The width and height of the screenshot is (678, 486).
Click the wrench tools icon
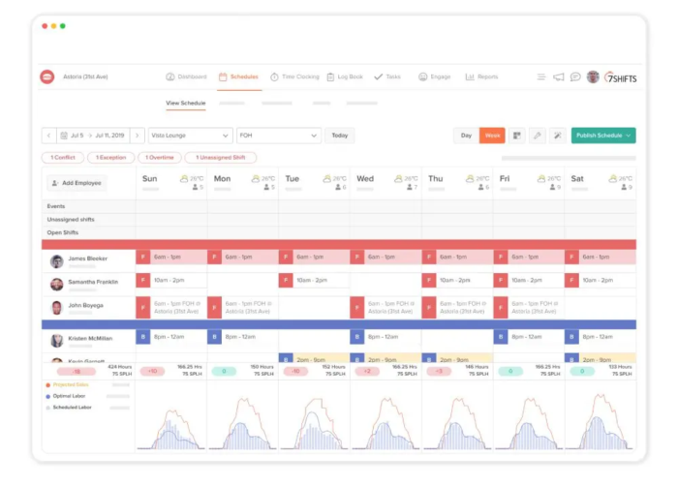pos(537,136)
